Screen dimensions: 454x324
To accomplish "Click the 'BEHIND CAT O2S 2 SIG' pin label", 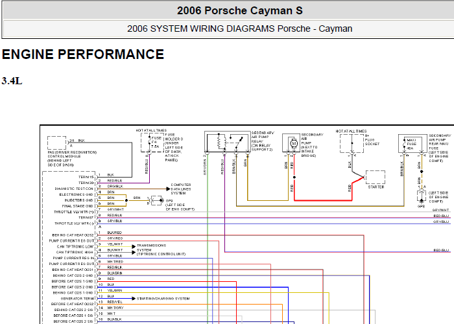I will (x=73, y=310).
